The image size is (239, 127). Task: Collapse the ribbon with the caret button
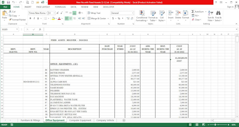(237, 24)
